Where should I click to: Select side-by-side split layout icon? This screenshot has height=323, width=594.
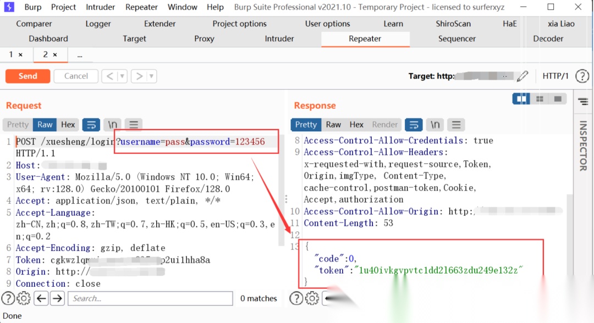click(x=521, y=99)
